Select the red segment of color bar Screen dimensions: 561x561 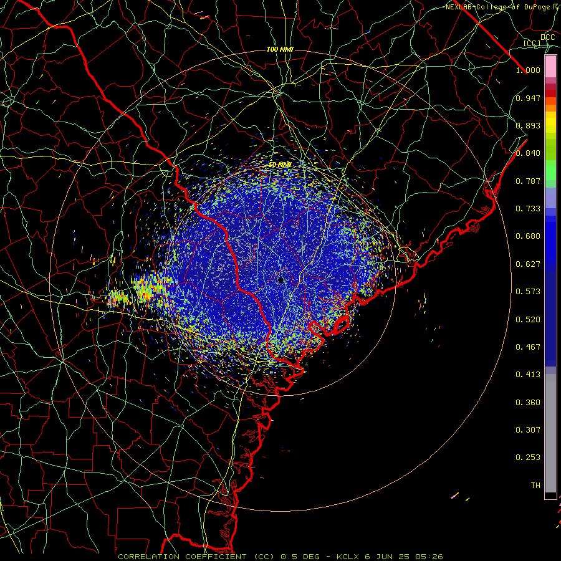point(550,93)
